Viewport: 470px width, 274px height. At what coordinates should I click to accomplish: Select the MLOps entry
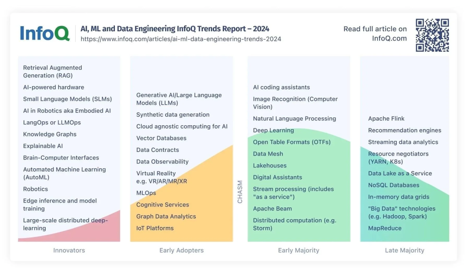tap(146, 193)
